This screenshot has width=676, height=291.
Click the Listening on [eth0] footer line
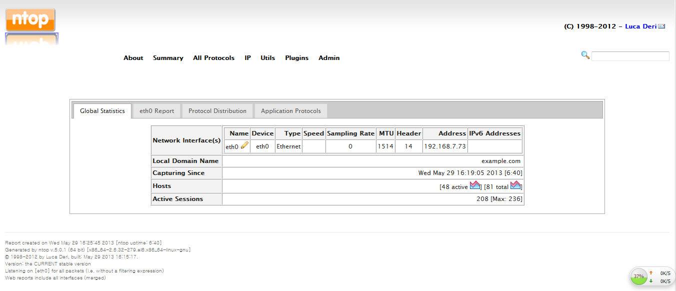(x=84, y=270)
